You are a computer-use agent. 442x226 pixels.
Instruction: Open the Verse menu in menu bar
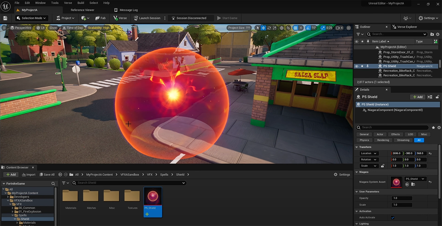point(68,3)
